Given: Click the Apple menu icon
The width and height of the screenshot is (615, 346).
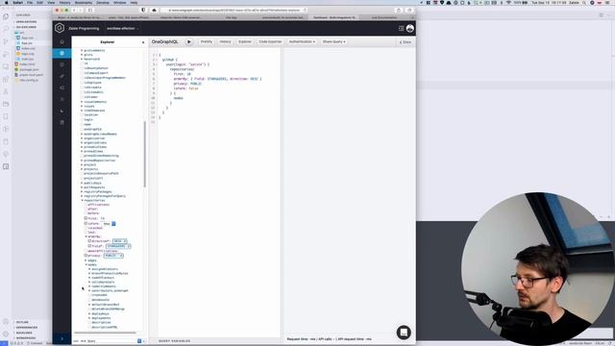Looking at the screenshot, I should tap(6, 2).
